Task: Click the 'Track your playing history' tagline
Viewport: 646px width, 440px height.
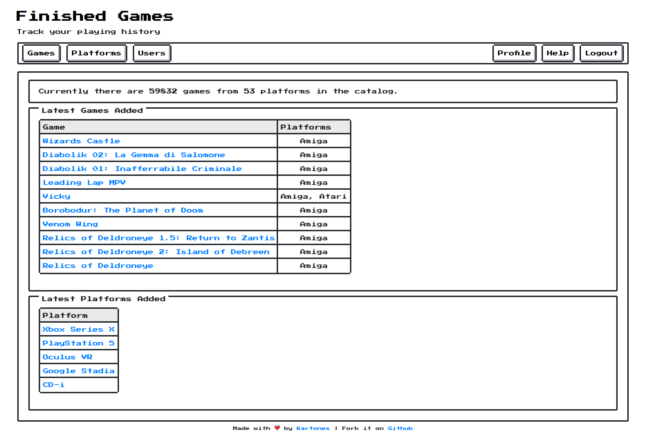Action: pos(89,32)
